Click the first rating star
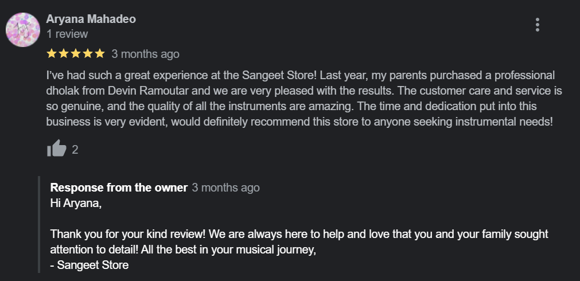This screenshot has height=281, width=580. 51,54
